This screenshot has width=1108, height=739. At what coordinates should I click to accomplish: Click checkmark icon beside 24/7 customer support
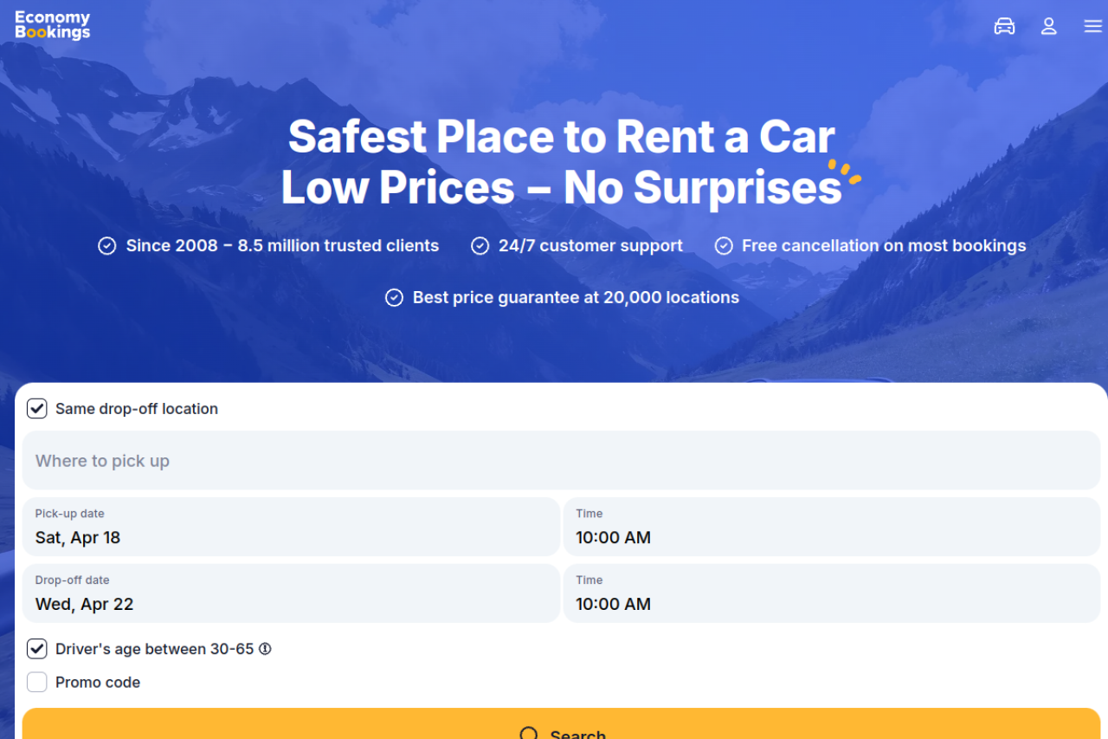(480, 246)
